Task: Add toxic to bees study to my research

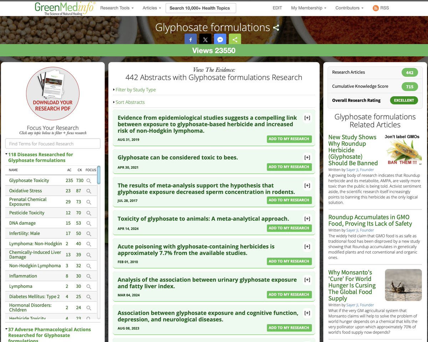Action: coord(289,167)
